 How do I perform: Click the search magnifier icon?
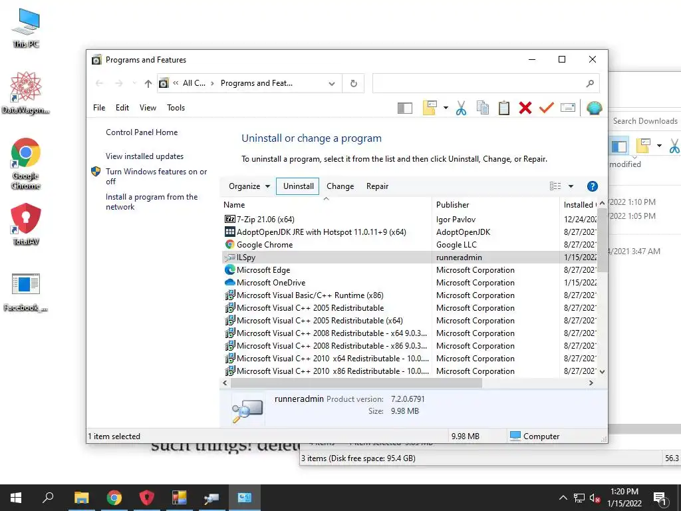[590, 83]
